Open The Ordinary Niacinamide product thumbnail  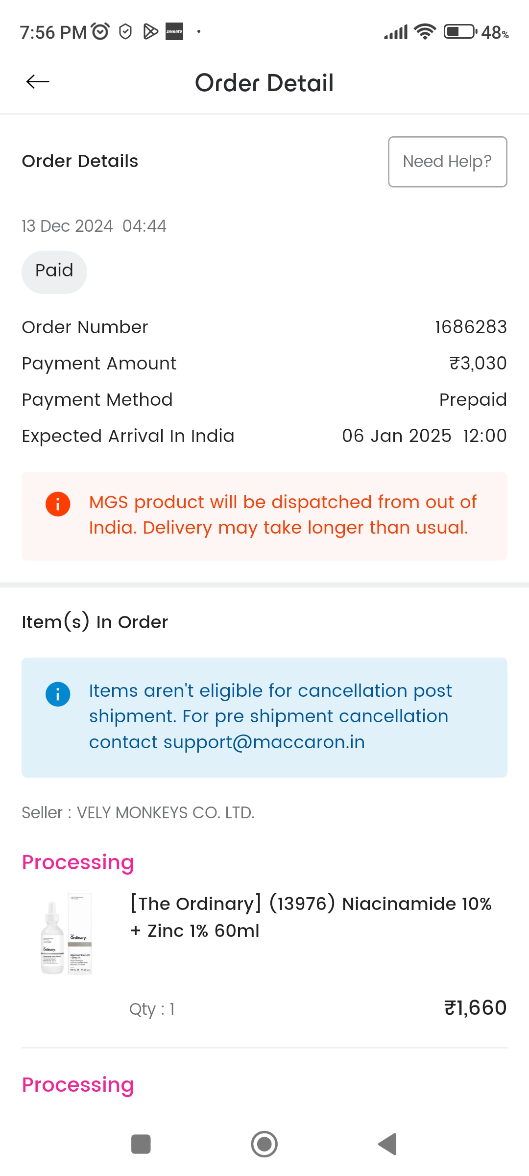(x=66, y=933)
